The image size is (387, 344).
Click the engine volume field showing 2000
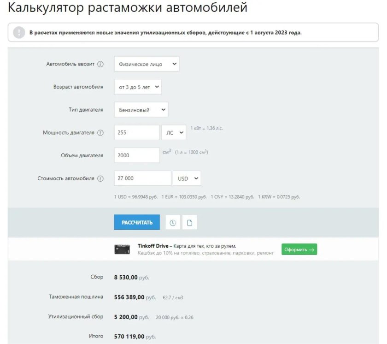coord(137,155)
